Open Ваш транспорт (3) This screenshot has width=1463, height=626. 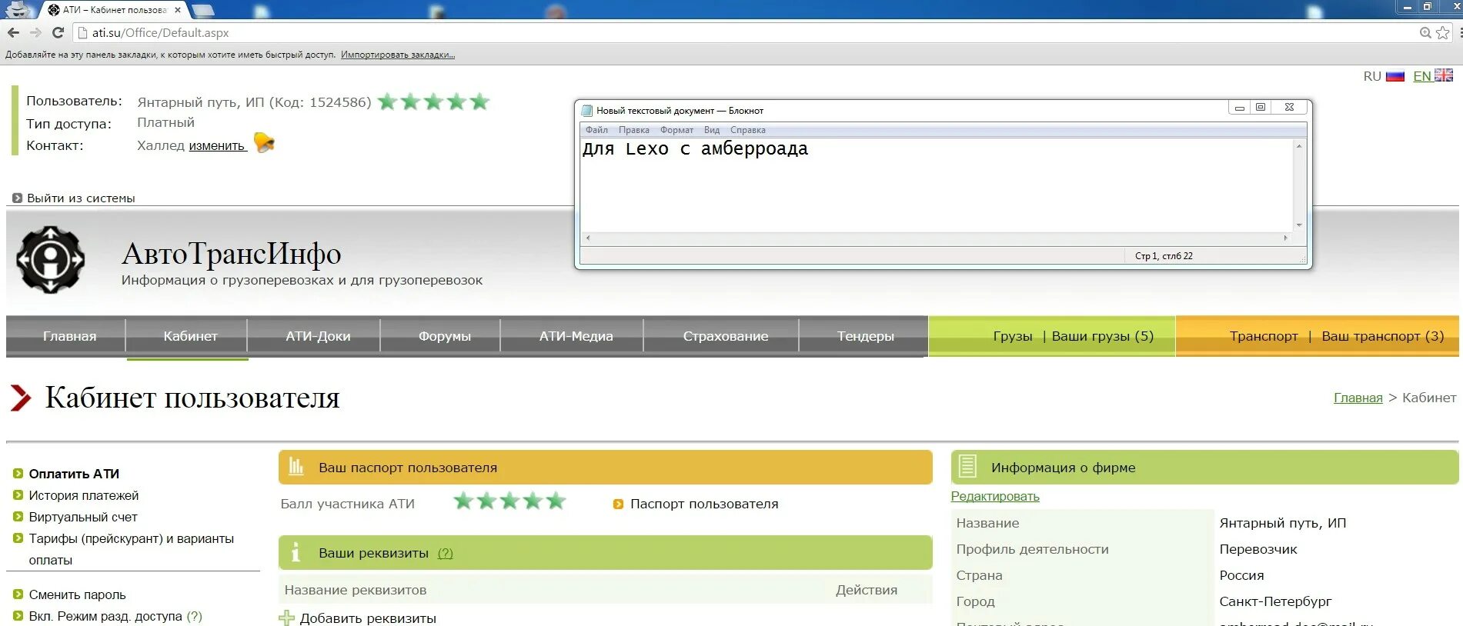click(1383, 336)
